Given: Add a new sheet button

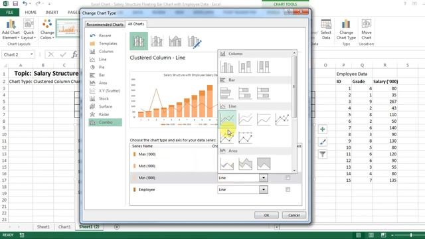Looking at the screenshot, I should 117,227.
